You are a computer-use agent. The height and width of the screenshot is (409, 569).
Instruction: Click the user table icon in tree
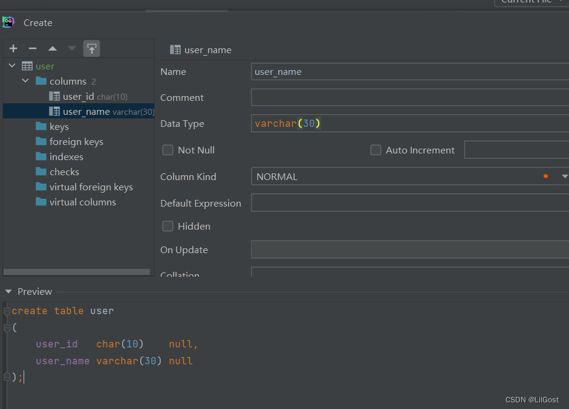click(x=27, y=66)
